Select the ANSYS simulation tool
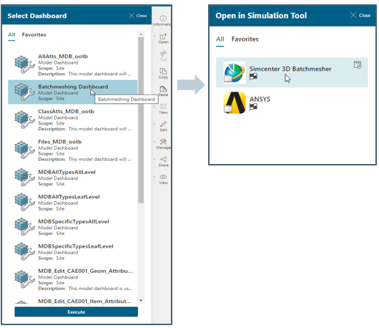 pyautogui.click(x=292, y=102)
